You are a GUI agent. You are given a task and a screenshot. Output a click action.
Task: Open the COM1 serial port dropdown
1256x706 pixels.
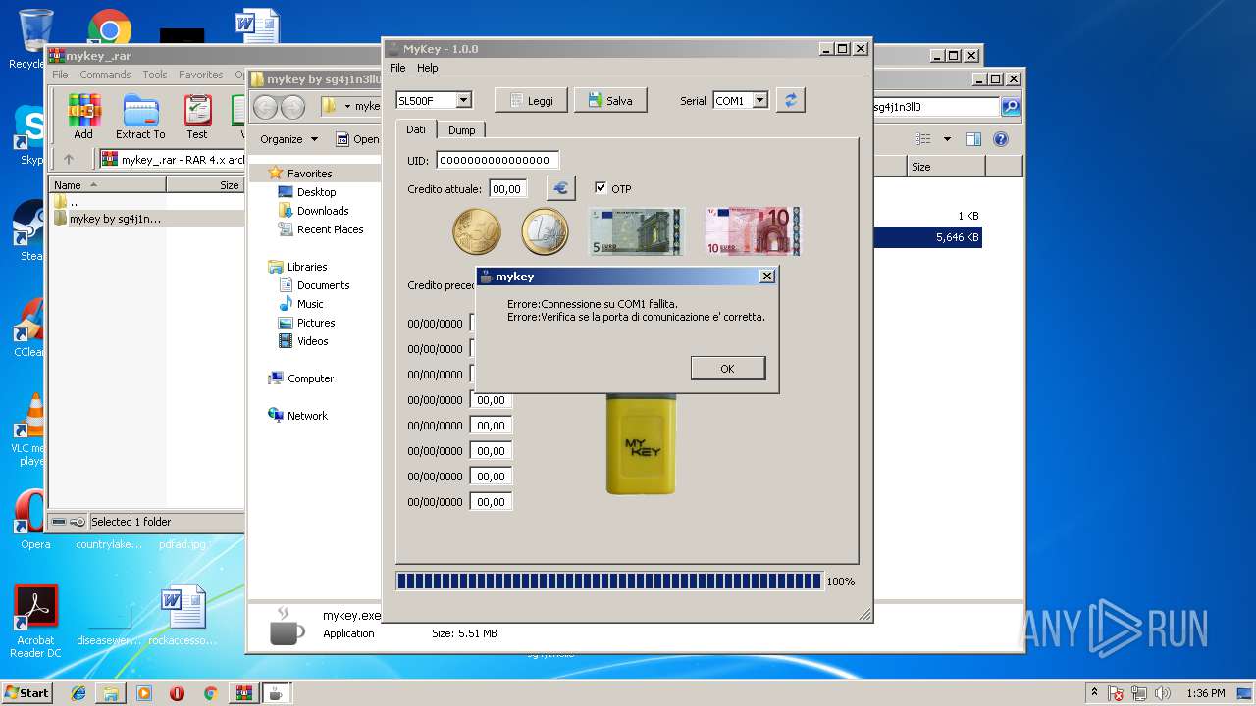tap(759, 100)
